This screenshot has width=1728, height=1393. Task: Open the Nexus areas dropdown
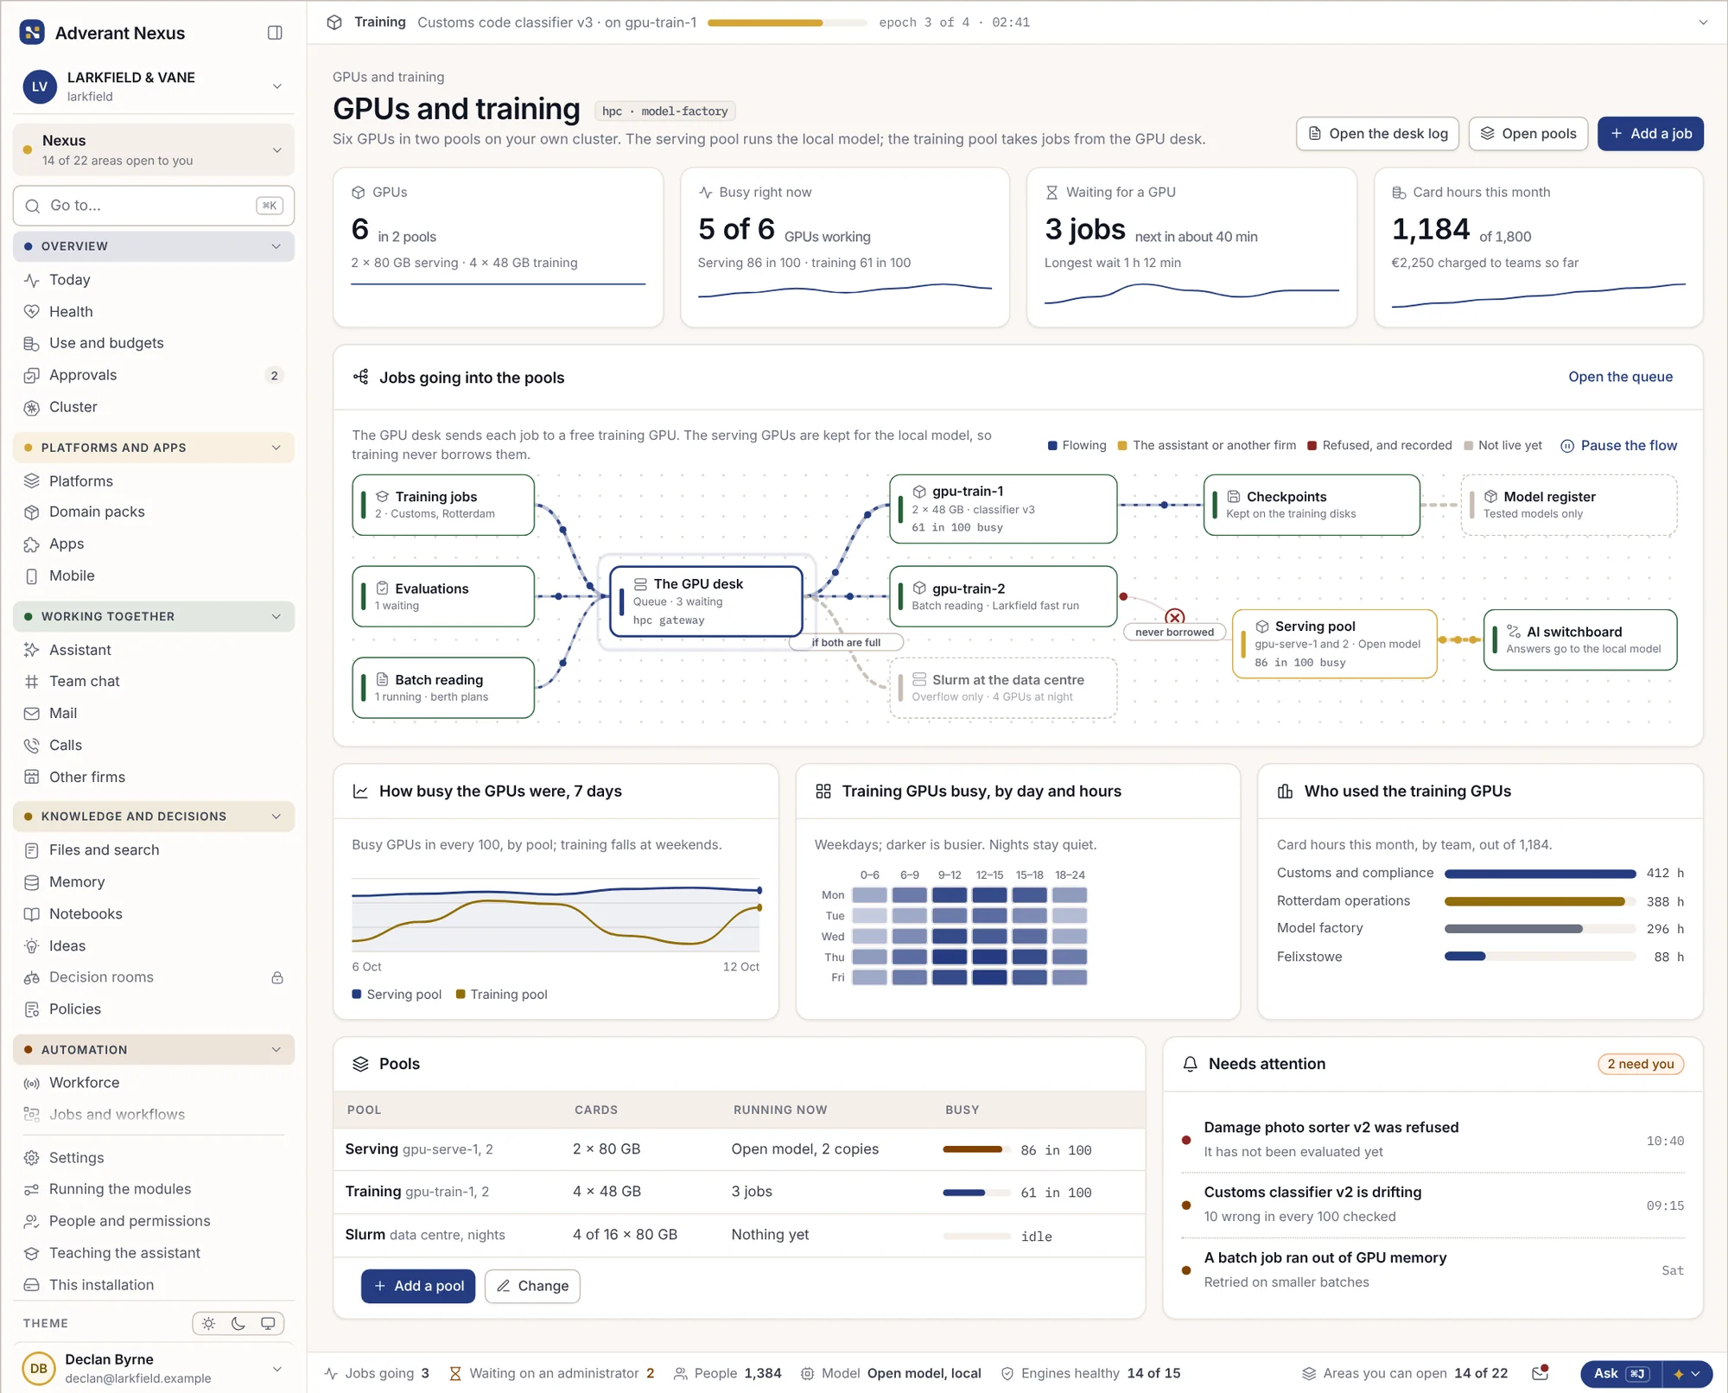(x=154, y=149)
